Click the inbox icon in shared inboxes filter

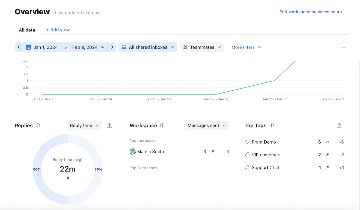pyautogui.click(x=124, y=47)
